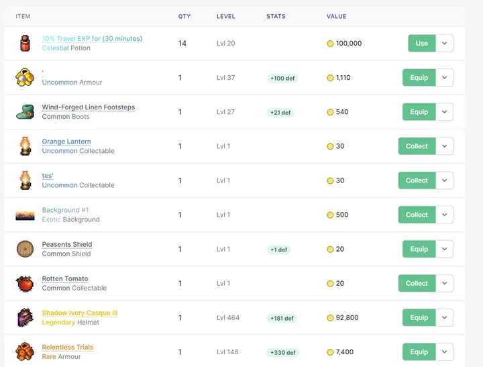Equip the Relentless Trials armour

click(x=419, y=352)
